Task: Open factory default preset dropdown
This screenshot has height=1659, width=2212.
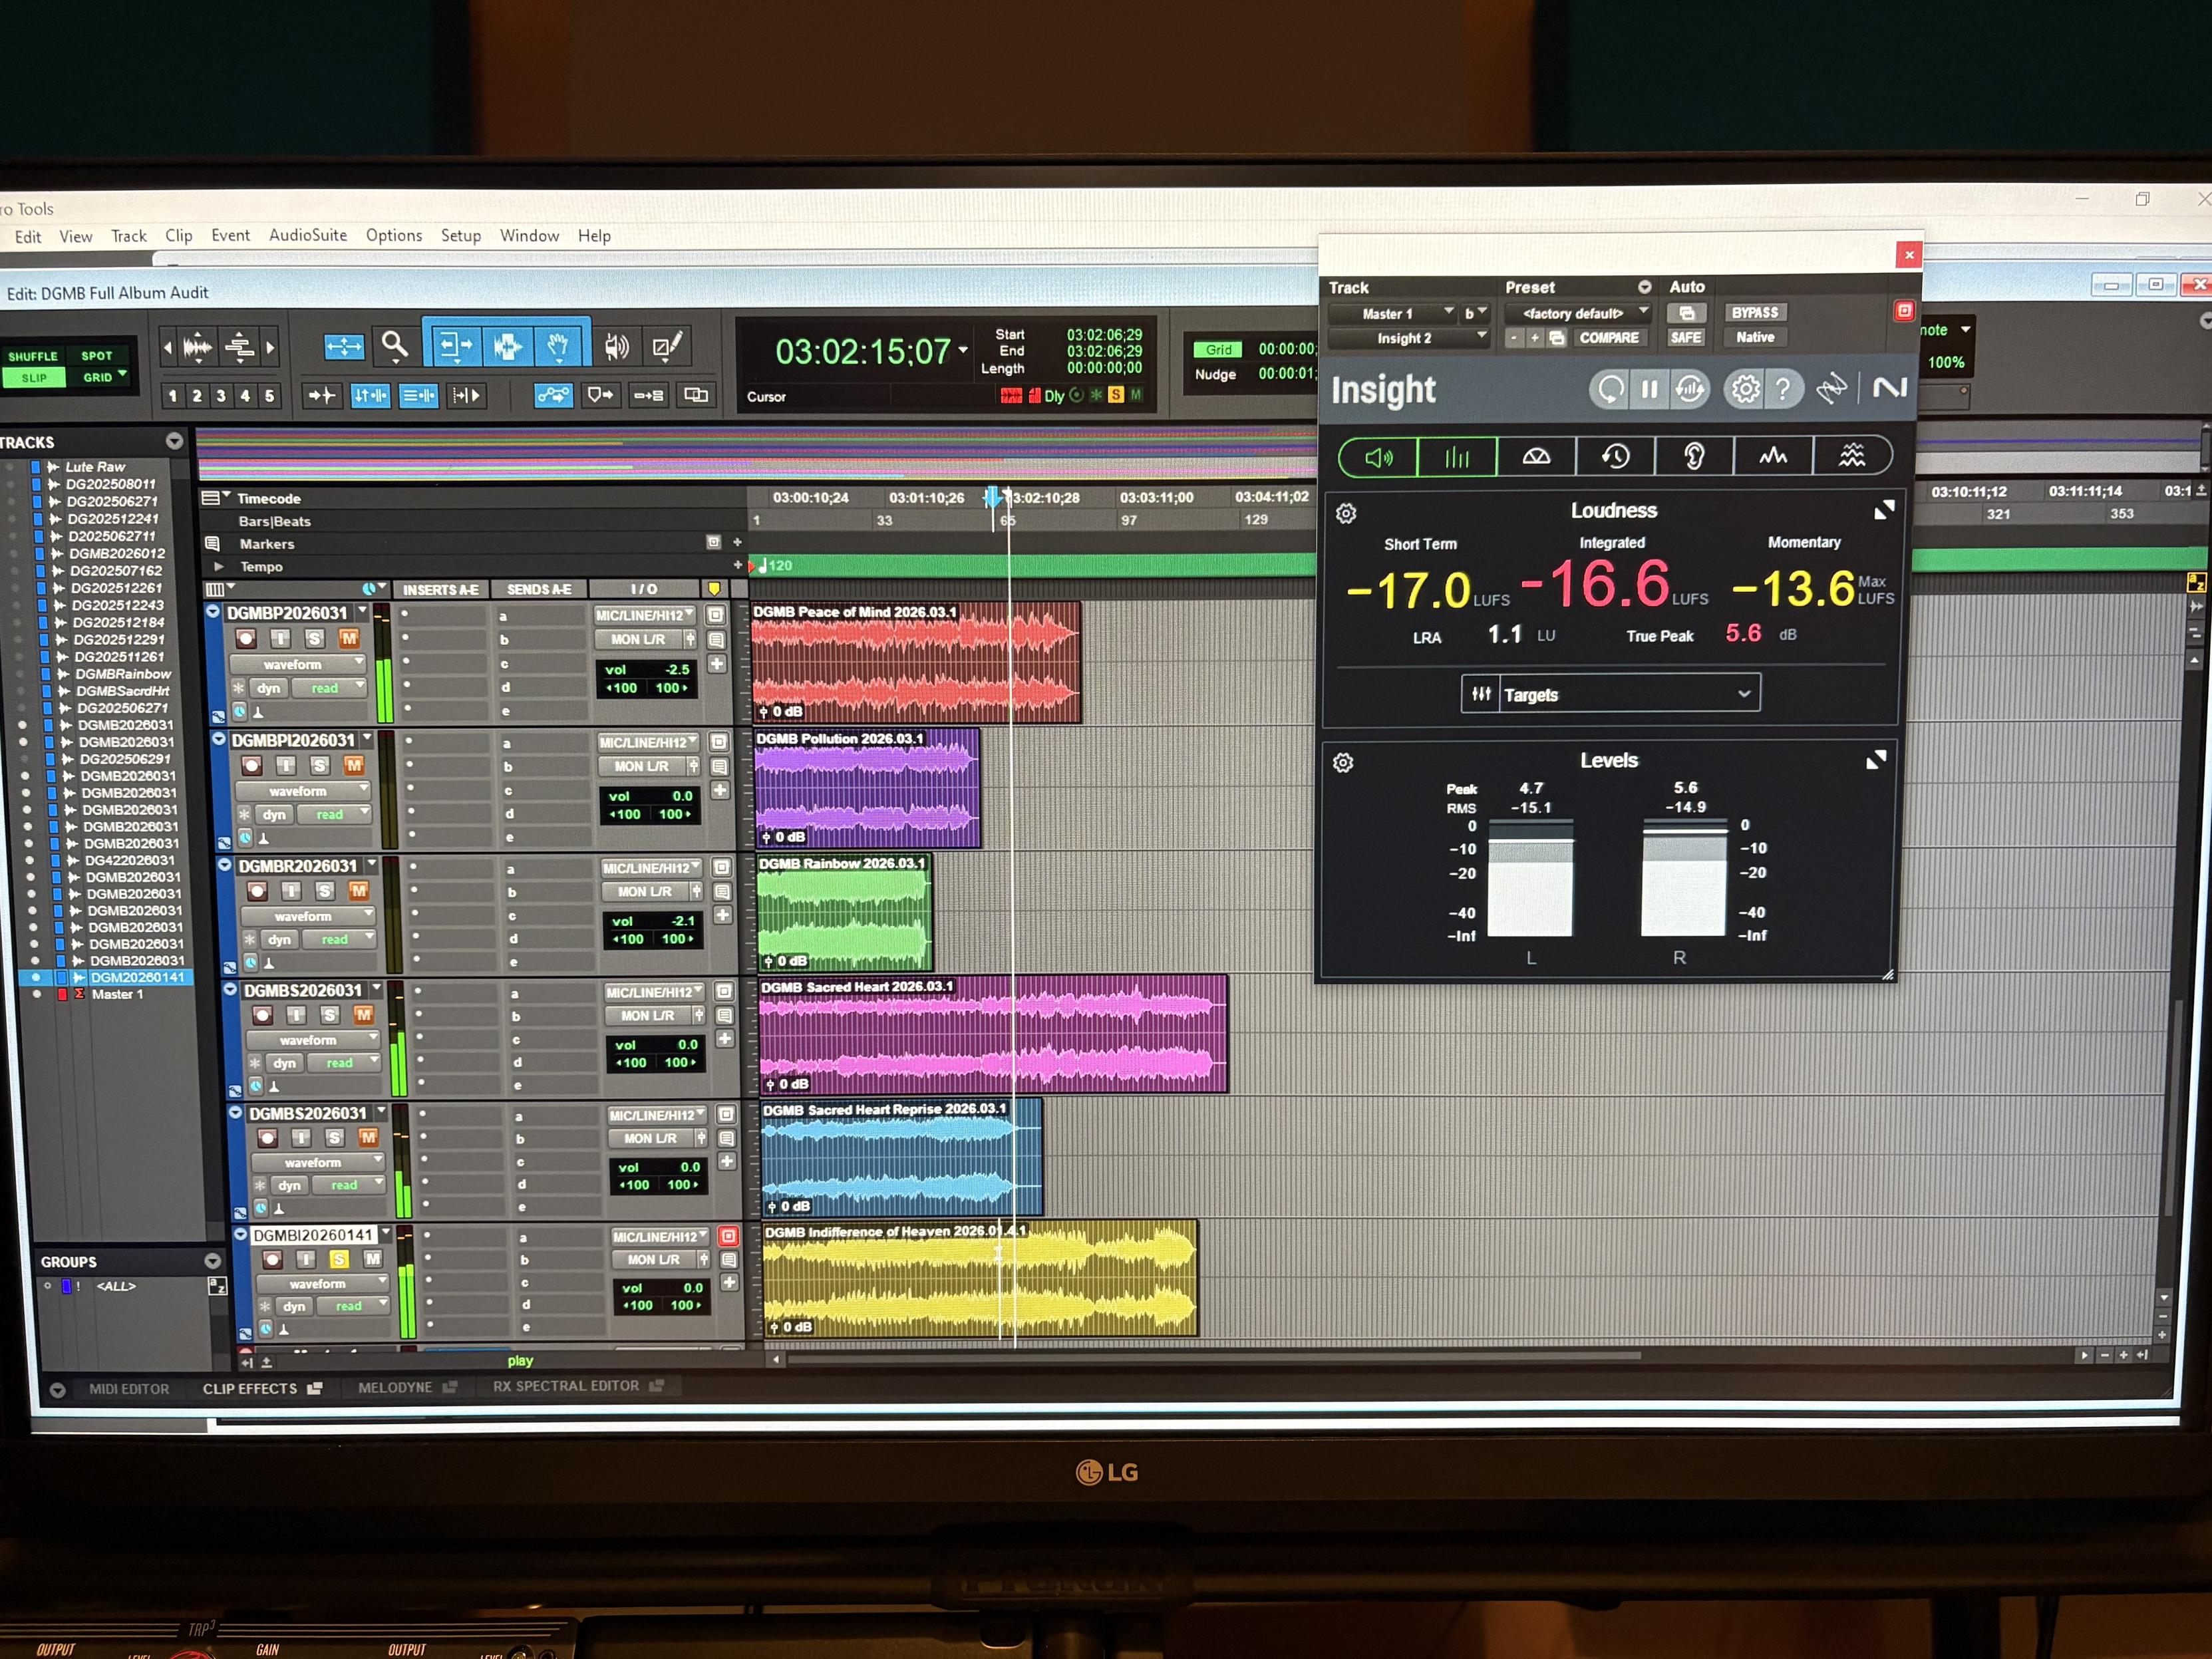Action: (x=1577, y=313)
